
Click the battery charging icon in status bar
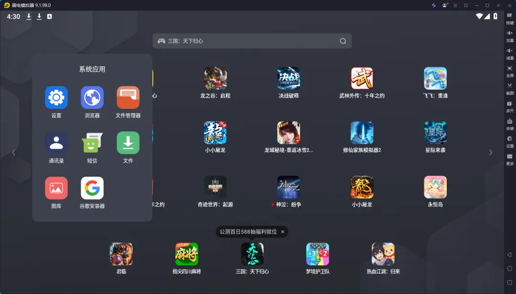click(x=495, y=16)
